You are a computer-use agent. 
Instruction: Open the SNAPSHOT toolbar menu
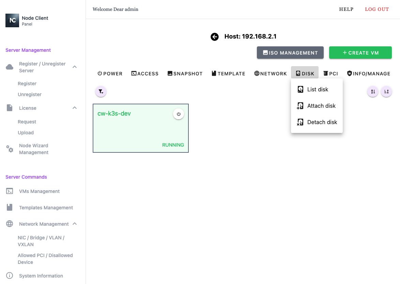[185, 73]
